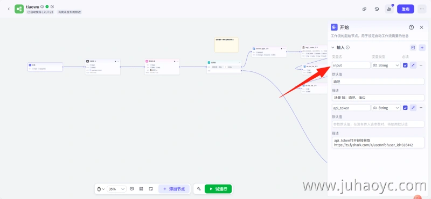Image resolution: width=431 pixels, height=199 pixels.
Task: Click the 添加节点 add node button
Action: click(x=174, y=189)
